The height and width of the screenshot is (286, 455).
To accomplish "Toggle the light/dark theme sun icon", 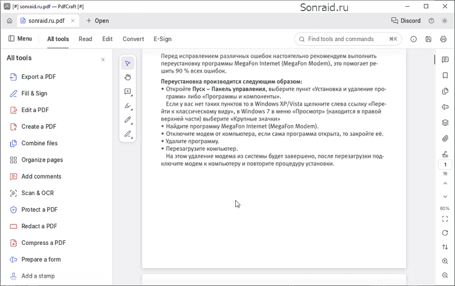I will click(444, 21).
